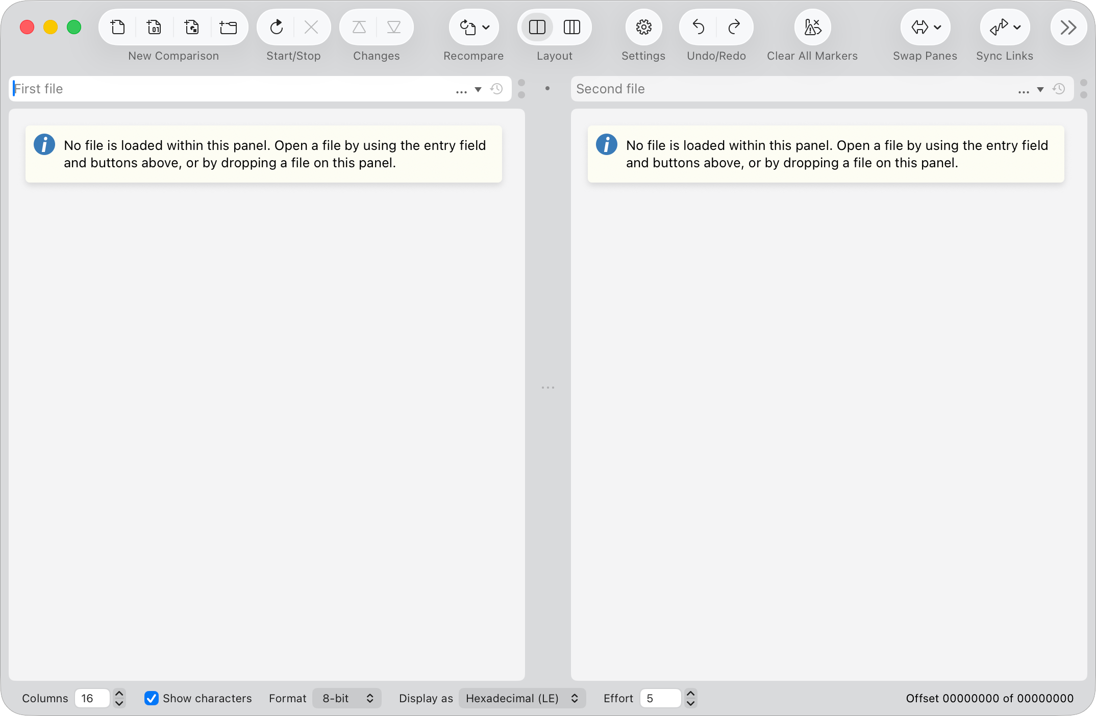
Task: Start a new folder comparison
Action: coord(228,27)
